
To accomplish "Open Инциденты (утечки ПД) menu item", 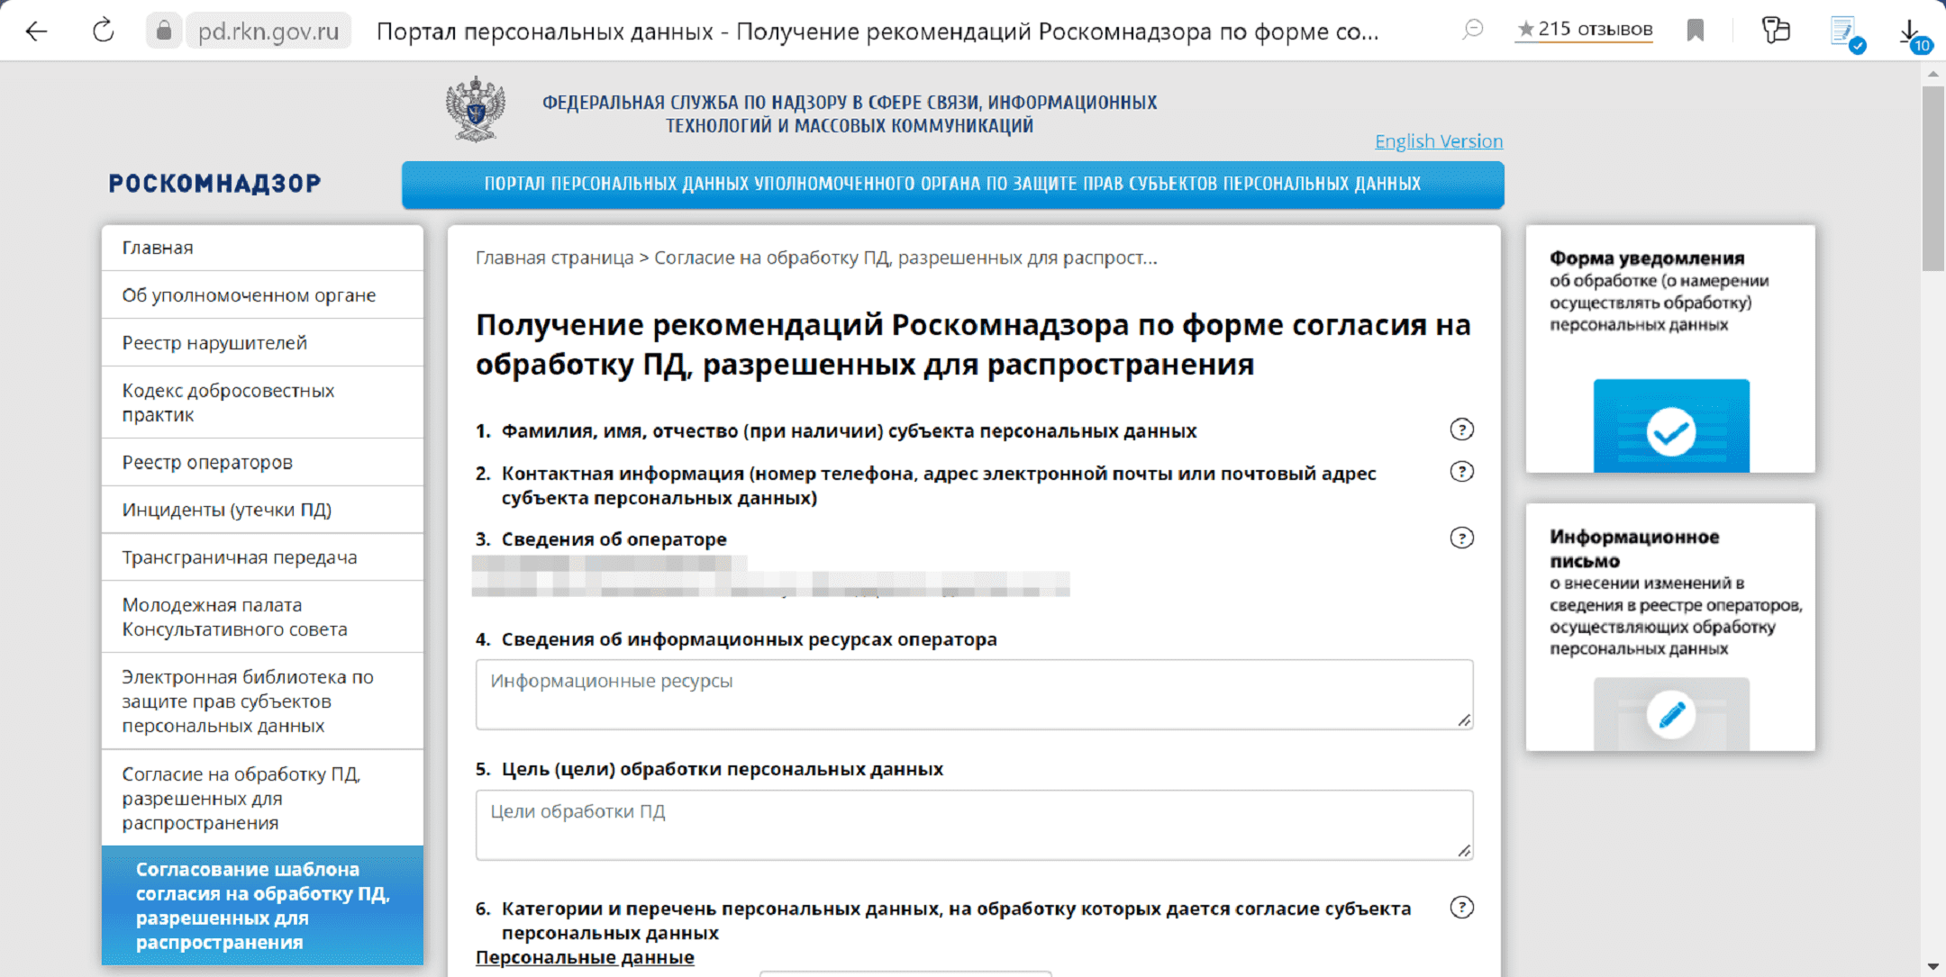I will tap(226, 510).
